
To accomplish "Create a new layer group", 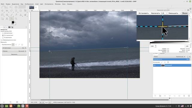I will tap(160, 96).
